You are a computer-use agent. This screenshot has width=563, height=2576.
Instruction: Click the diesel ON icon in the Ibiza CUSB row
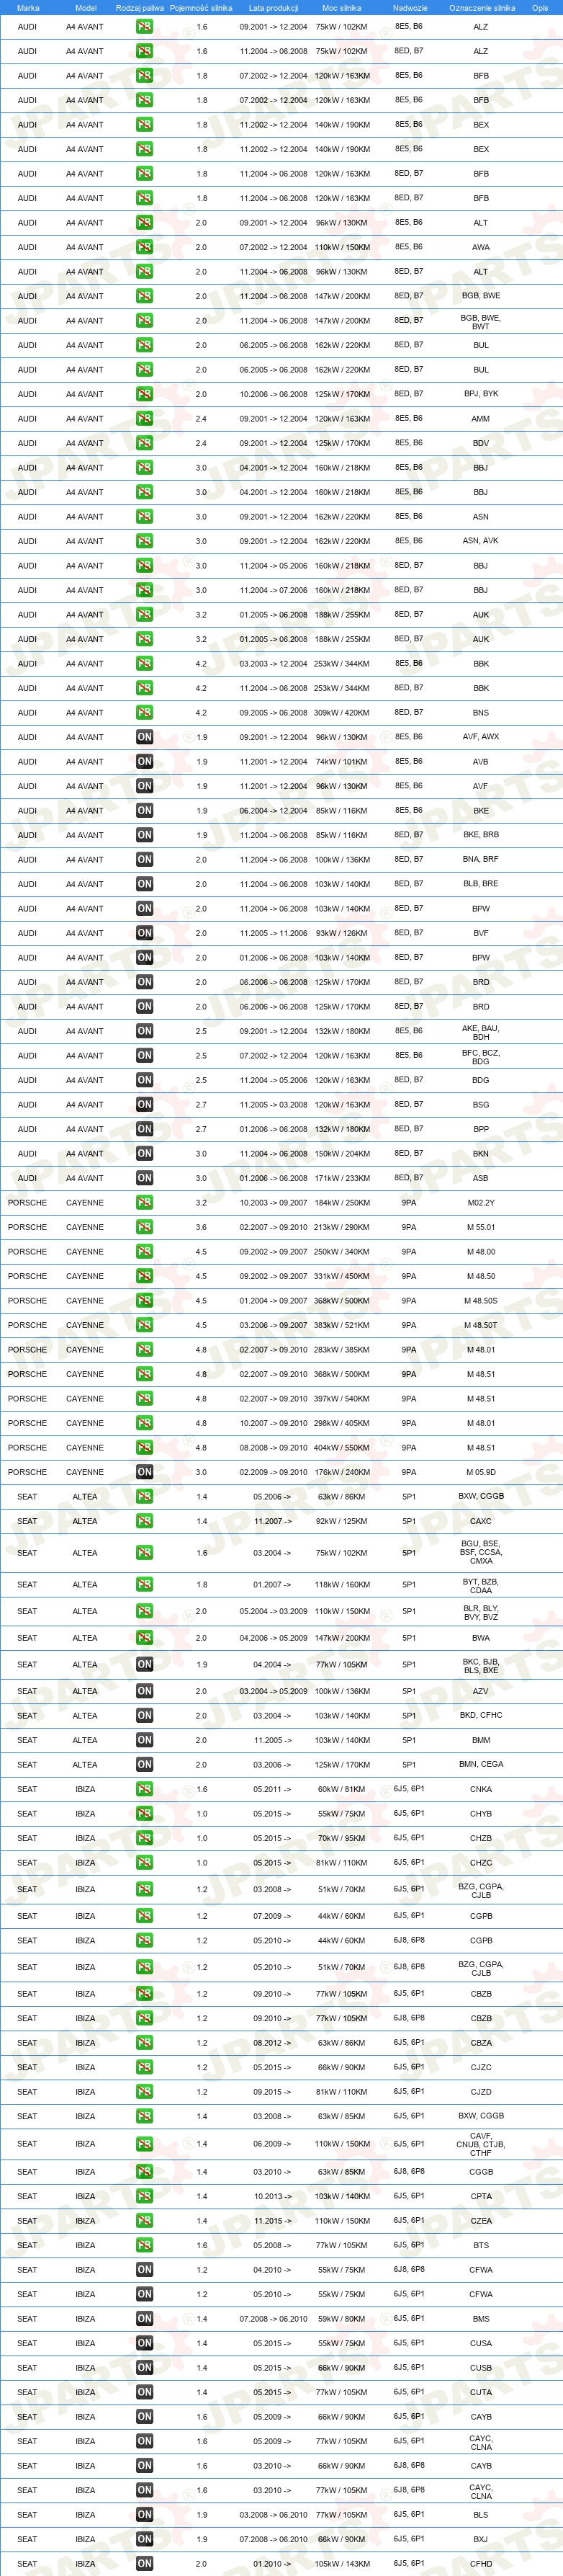coord(144,2368)
